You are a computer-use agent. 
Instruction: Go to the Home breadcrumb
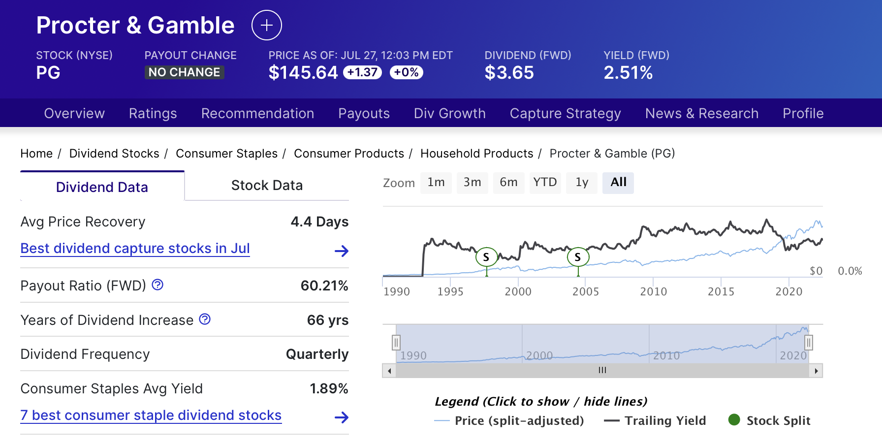point(36,154)
